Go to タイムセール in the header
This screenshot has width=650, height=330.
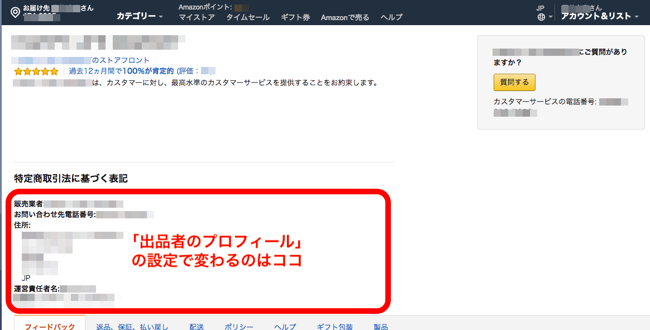click(247, 17)
